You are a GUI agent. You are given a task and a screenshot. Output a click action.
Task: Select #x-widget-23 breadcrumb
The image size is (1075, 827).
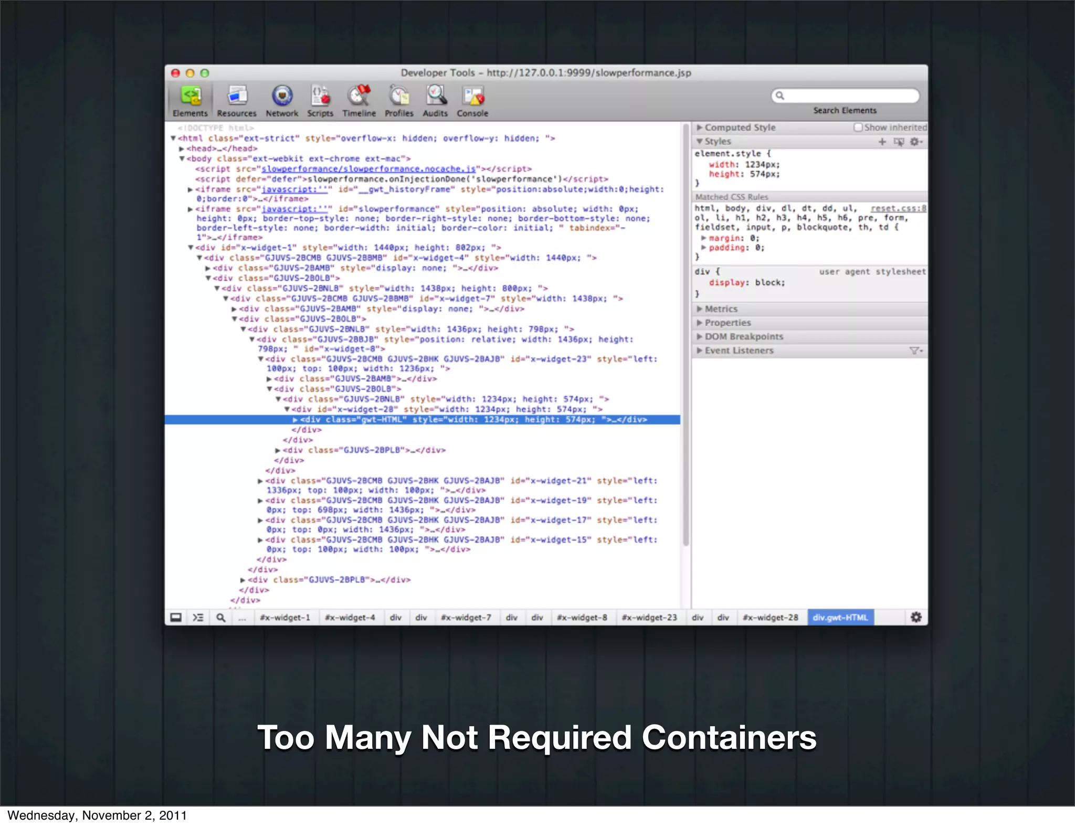point(650,618)
